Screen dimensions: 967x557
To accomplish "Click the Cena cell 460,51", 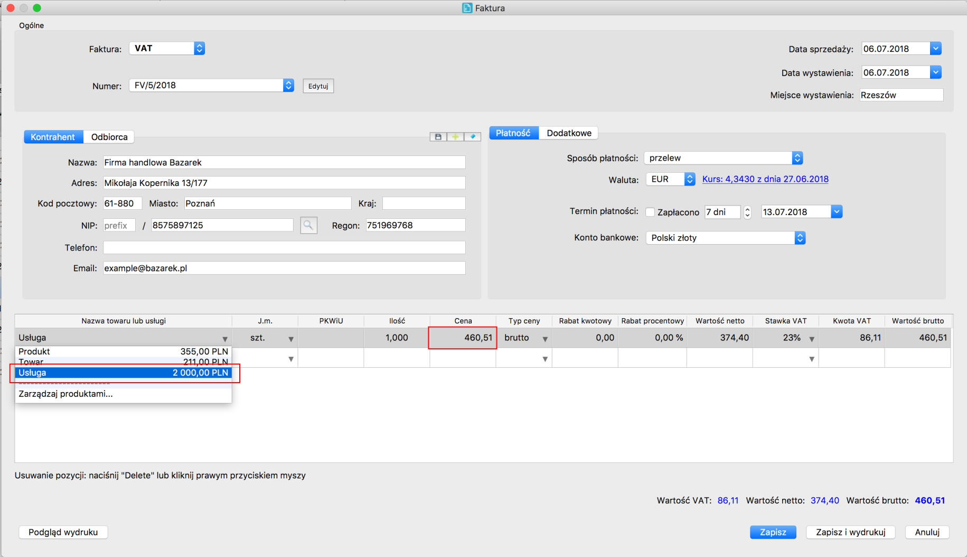I will point(463,338).
